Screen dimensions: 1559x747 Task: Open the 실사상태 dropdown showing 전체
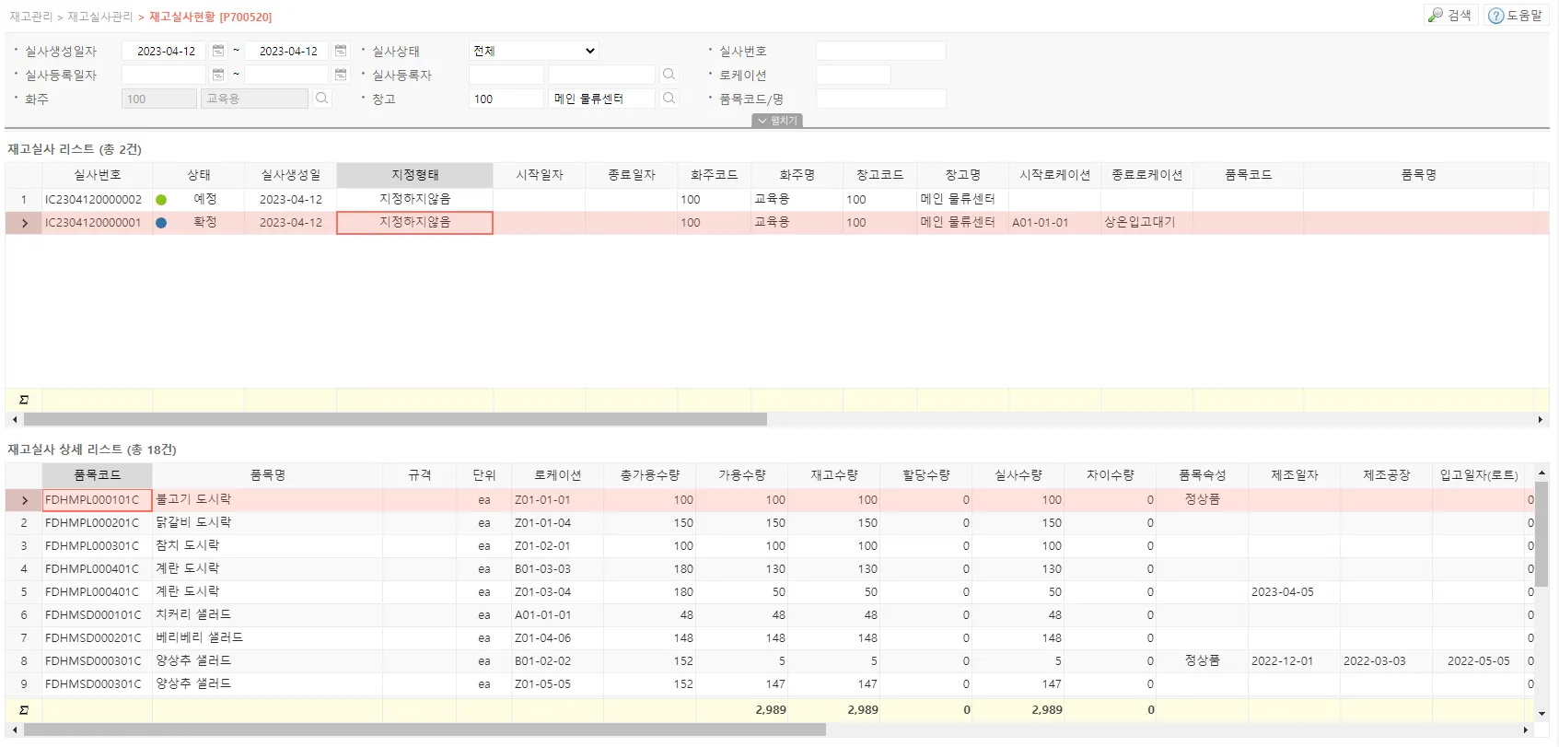(x=534, y=51)
